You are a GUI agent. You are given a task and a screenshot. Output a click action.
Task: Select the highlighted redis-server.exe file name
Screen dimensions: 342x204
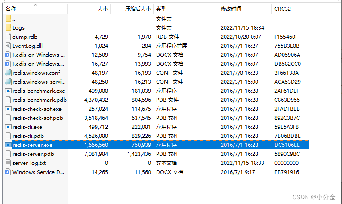click(33, 145)
